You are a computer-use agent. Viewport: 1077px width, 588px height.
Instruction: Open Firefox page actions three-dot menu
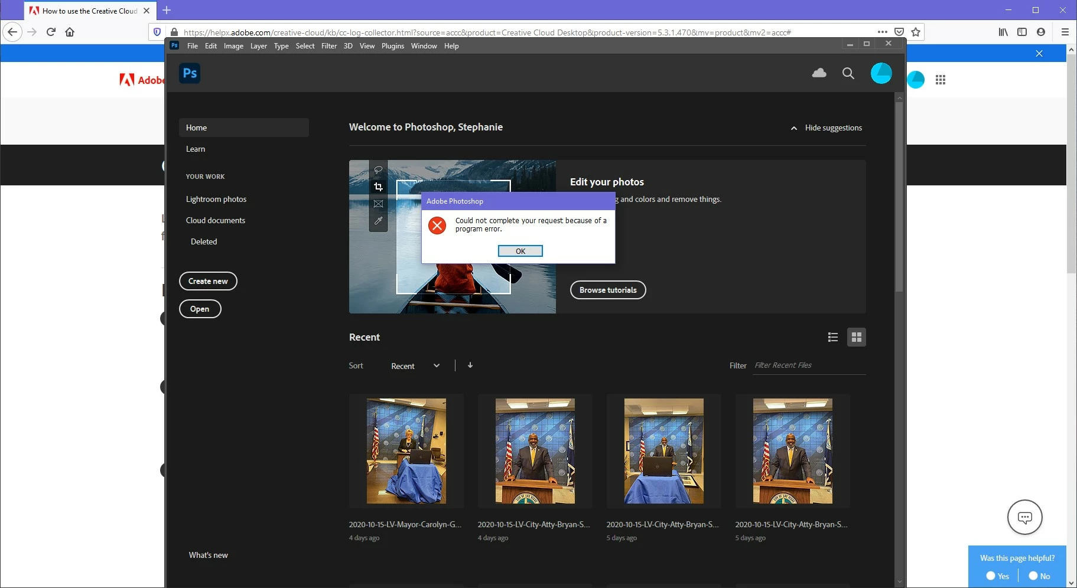click(x=883, y=32)
